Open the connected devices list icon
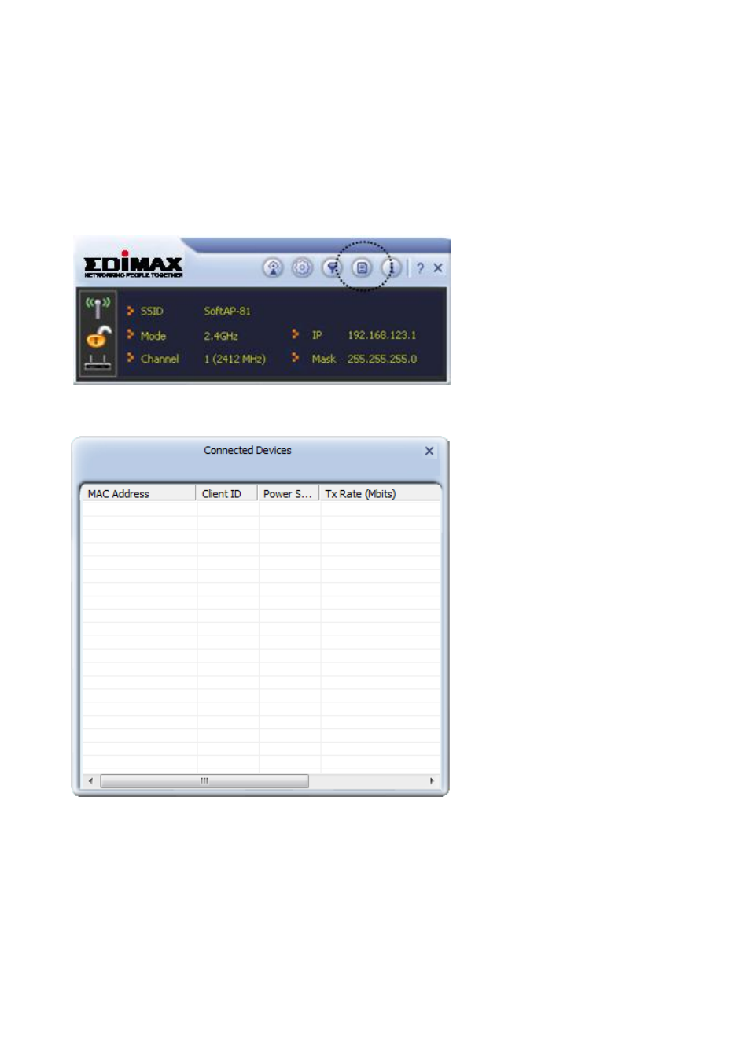The height and width of the screenshot is (1062, 751). click(x=362, y=268)
